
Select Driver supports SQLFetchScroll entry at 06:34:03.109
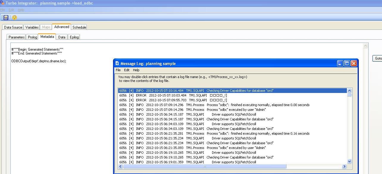232,124
